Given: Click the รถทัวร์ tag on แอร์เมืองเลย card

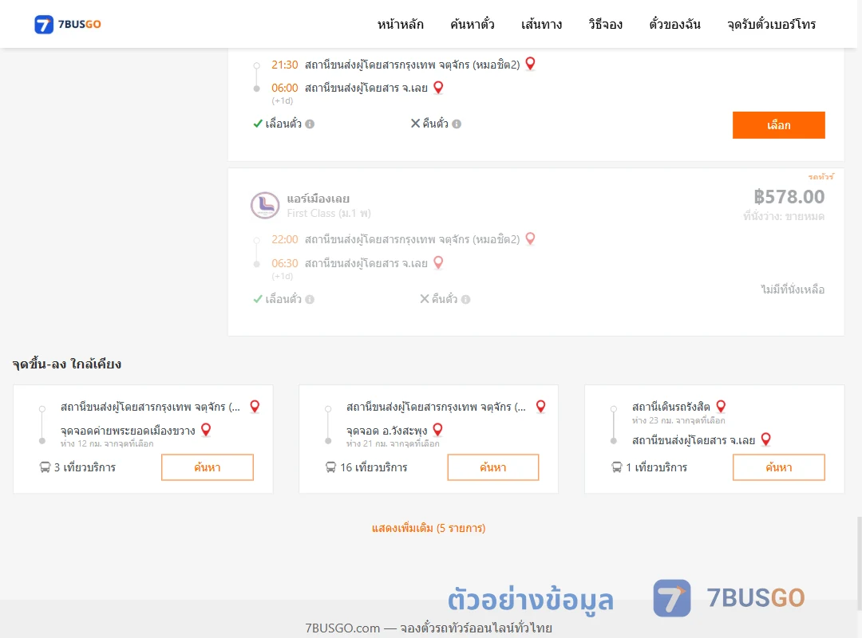Looking at the screenshot, I should (820, 177).
